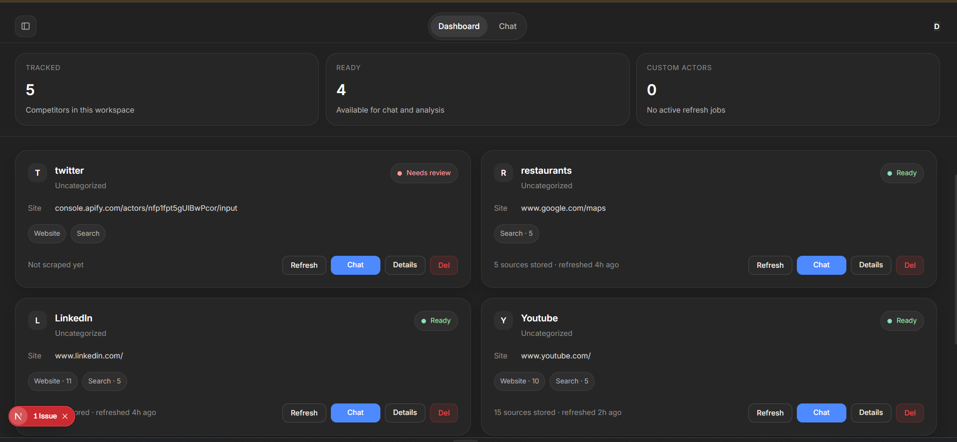
Task: Delete the twitter competitor
Action: (444, 265)
